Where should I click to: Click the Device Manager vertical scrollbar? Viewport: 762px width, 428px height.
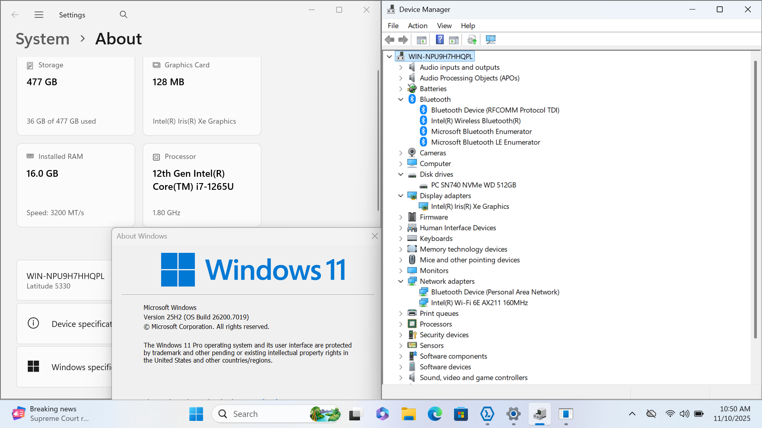tap(755, 198)
